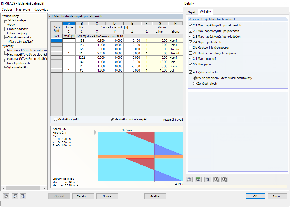
Task: Open Max. napětí/využití po zatíženích tree item
Action: (x=27, y=50)
